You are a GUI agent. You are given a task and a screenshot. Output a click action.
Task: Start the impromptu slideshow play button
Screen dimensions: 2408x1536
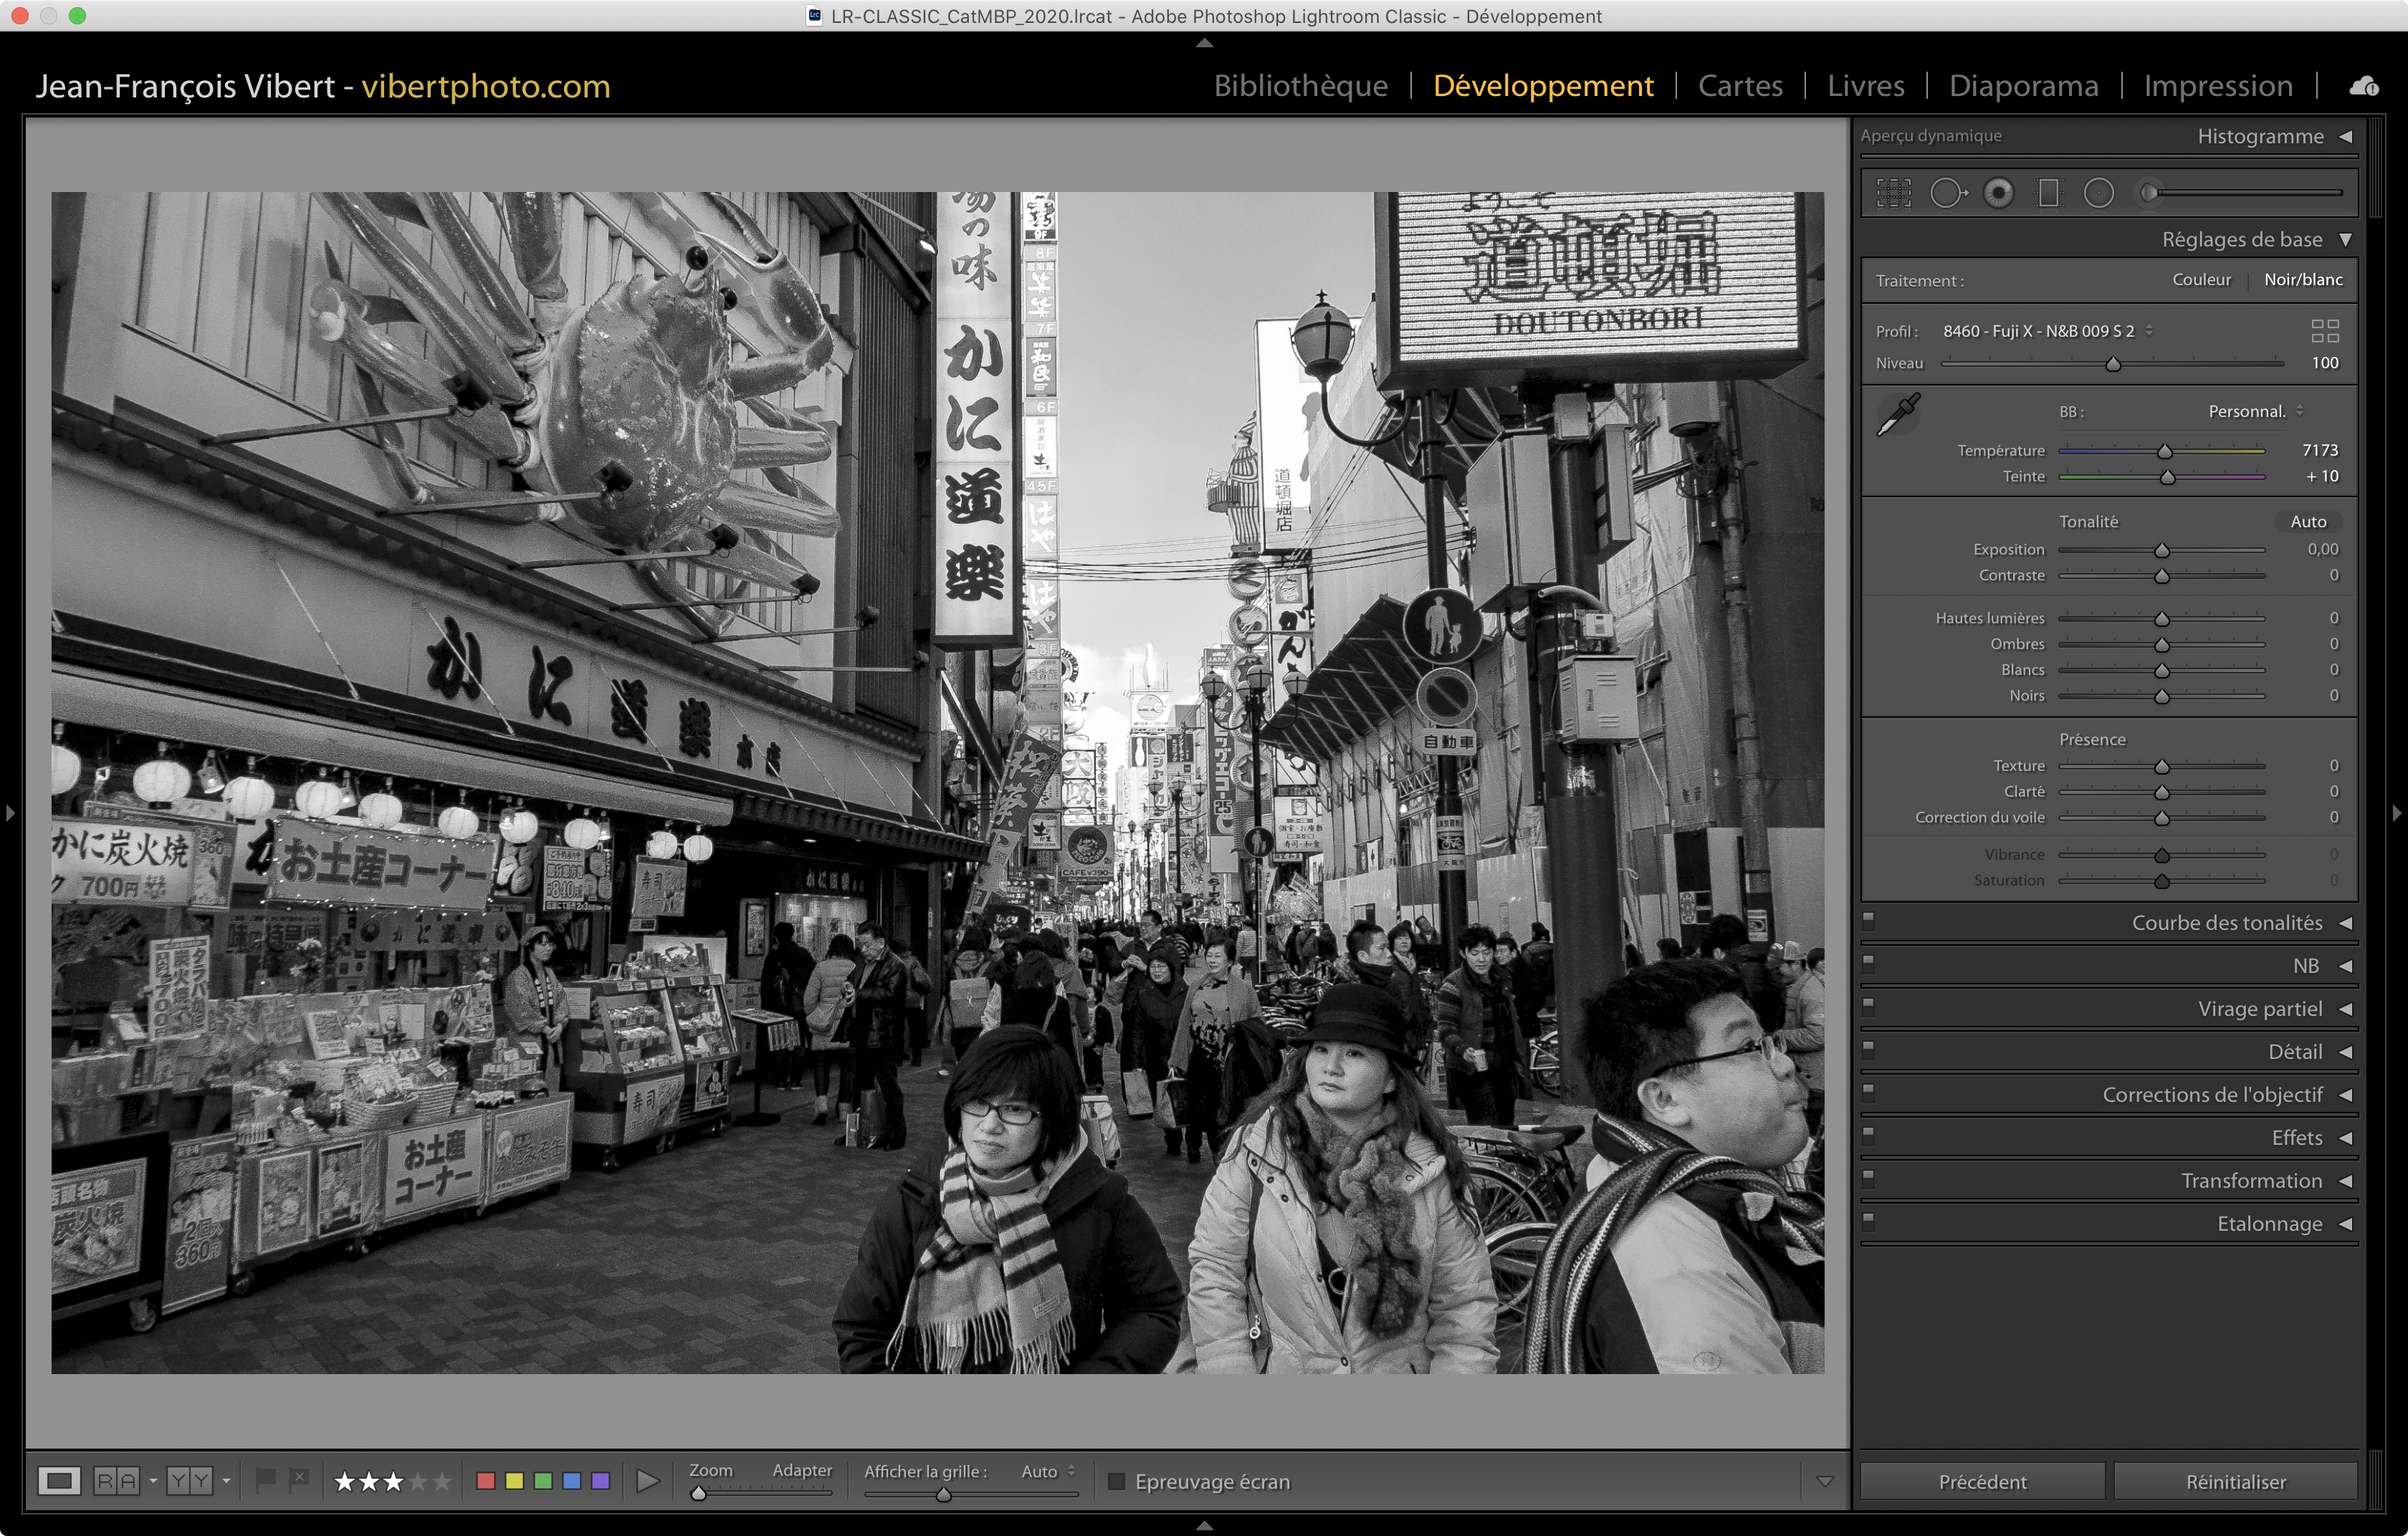pos(647,1481)
